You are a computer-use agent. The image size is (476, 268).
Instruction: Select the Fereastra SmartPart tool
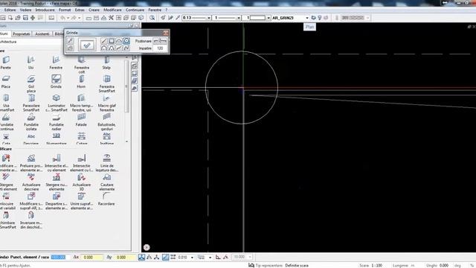(106, 83)
